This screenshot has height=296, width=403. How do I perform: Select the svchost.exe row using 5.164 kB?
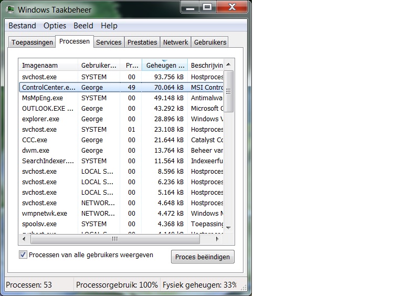[121, 193]
